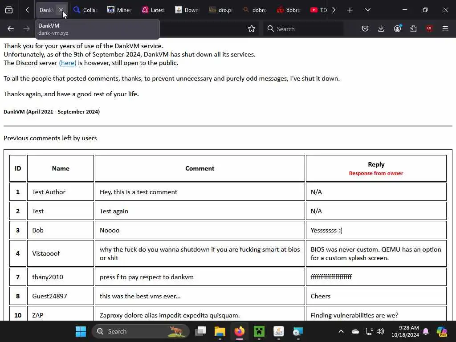456x342 pixels.
Task: Open the network tray icon
Action: [x=369, y=331]
